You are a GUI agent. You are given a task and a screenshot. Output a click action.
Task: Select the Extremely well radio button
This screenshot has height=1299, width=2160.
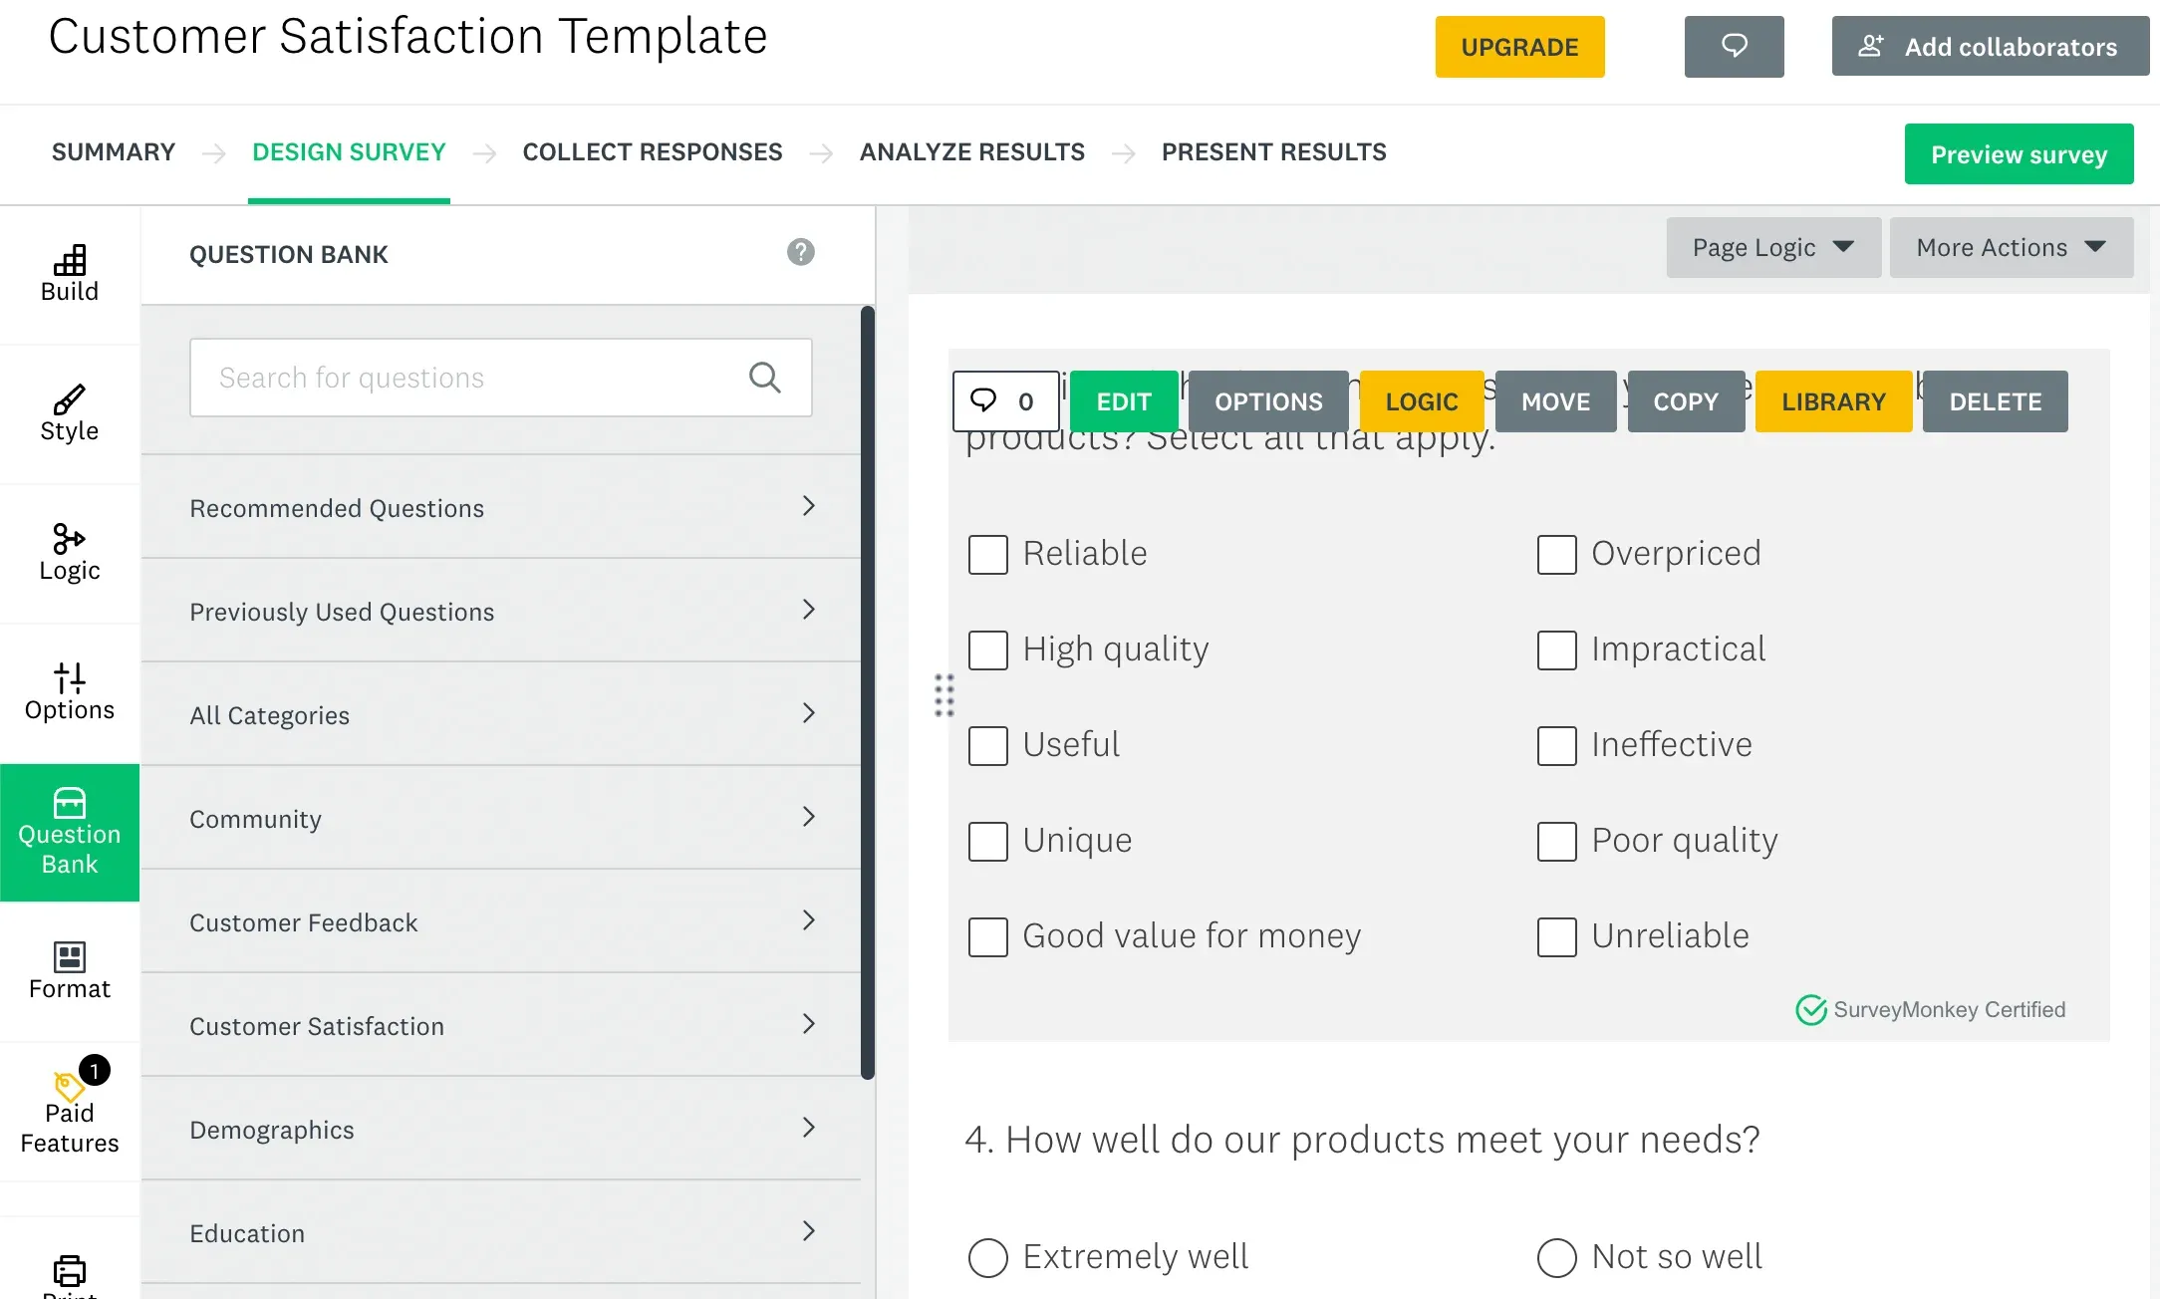pyautogui.click(x=987, y=1257)
